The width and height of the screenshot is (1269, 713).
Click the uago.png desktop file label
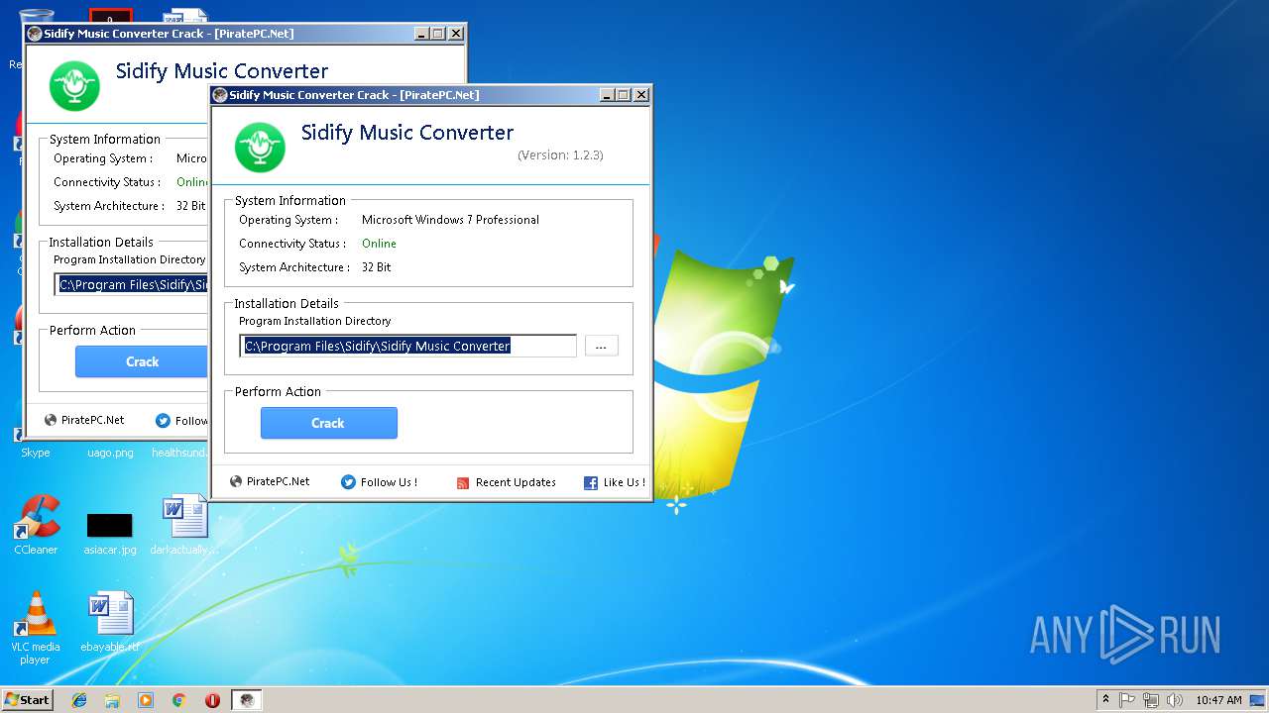(x=110, y=453)
